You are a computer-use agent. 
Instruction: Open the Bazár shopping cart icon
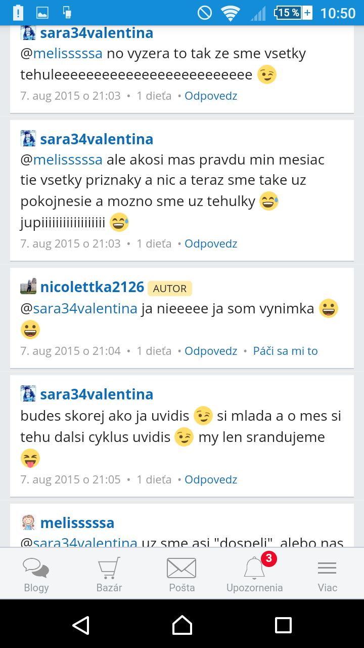109,568
